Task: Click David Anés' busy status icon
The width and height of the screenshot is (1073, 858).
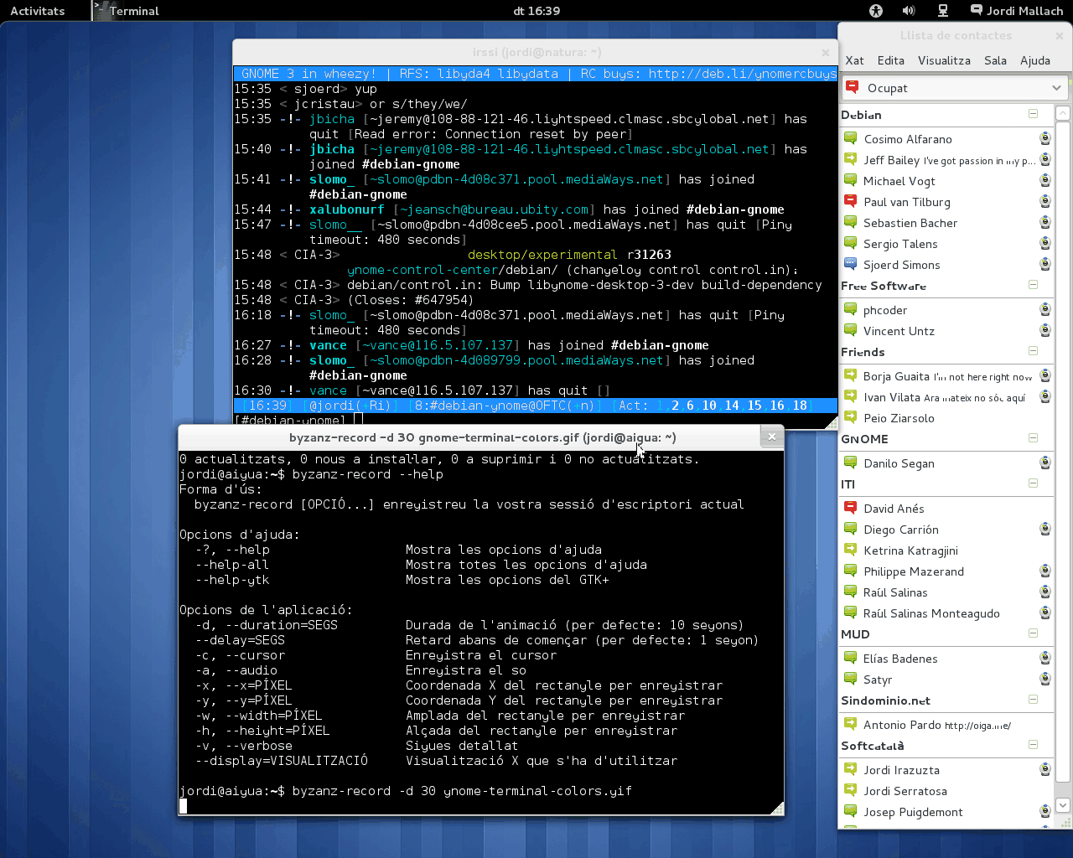Action: click(x=850, y=508)
